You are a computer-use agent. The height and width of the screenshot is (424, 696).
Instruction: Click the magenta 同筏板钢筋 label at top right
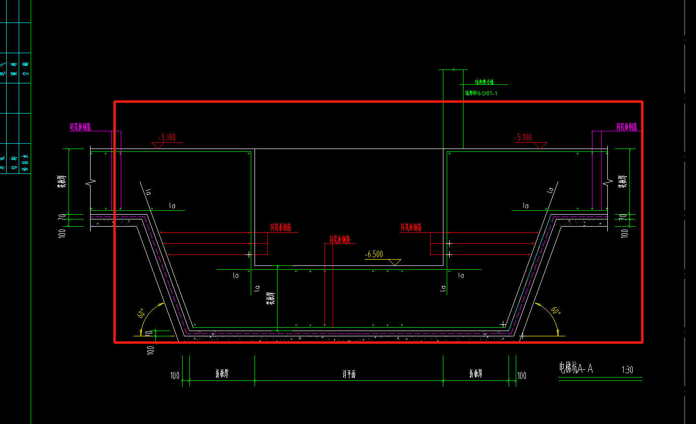[627, 127]
